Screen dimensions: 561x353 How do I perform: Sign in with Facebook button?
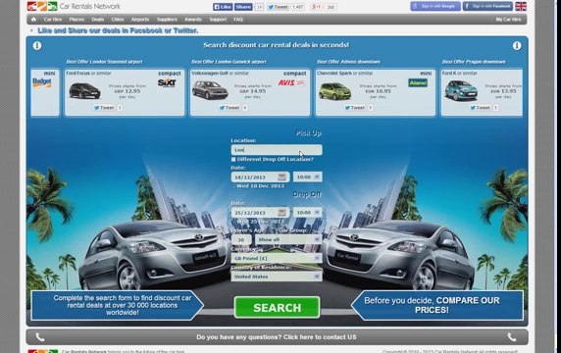(487, 6)
